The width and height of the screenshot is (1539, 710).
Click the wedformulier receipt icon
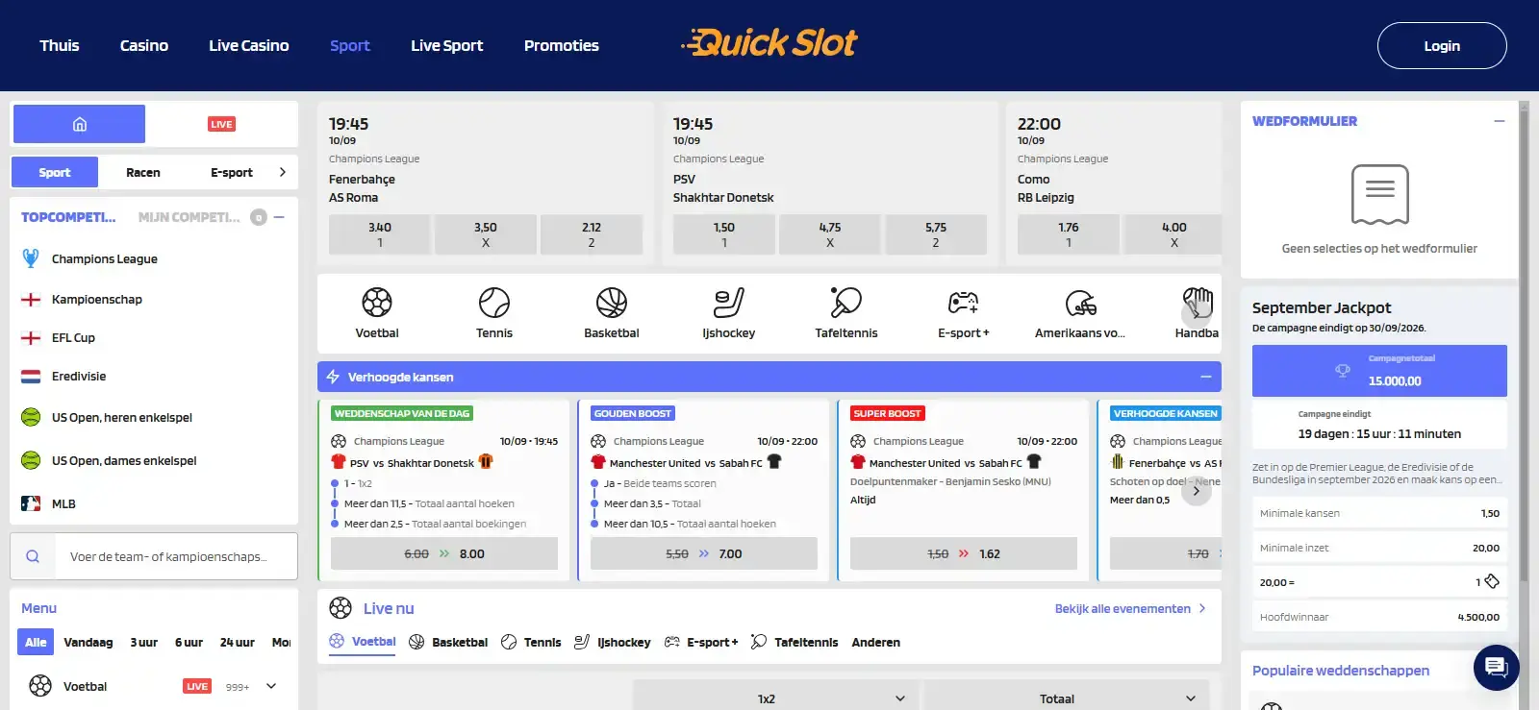1379,193
